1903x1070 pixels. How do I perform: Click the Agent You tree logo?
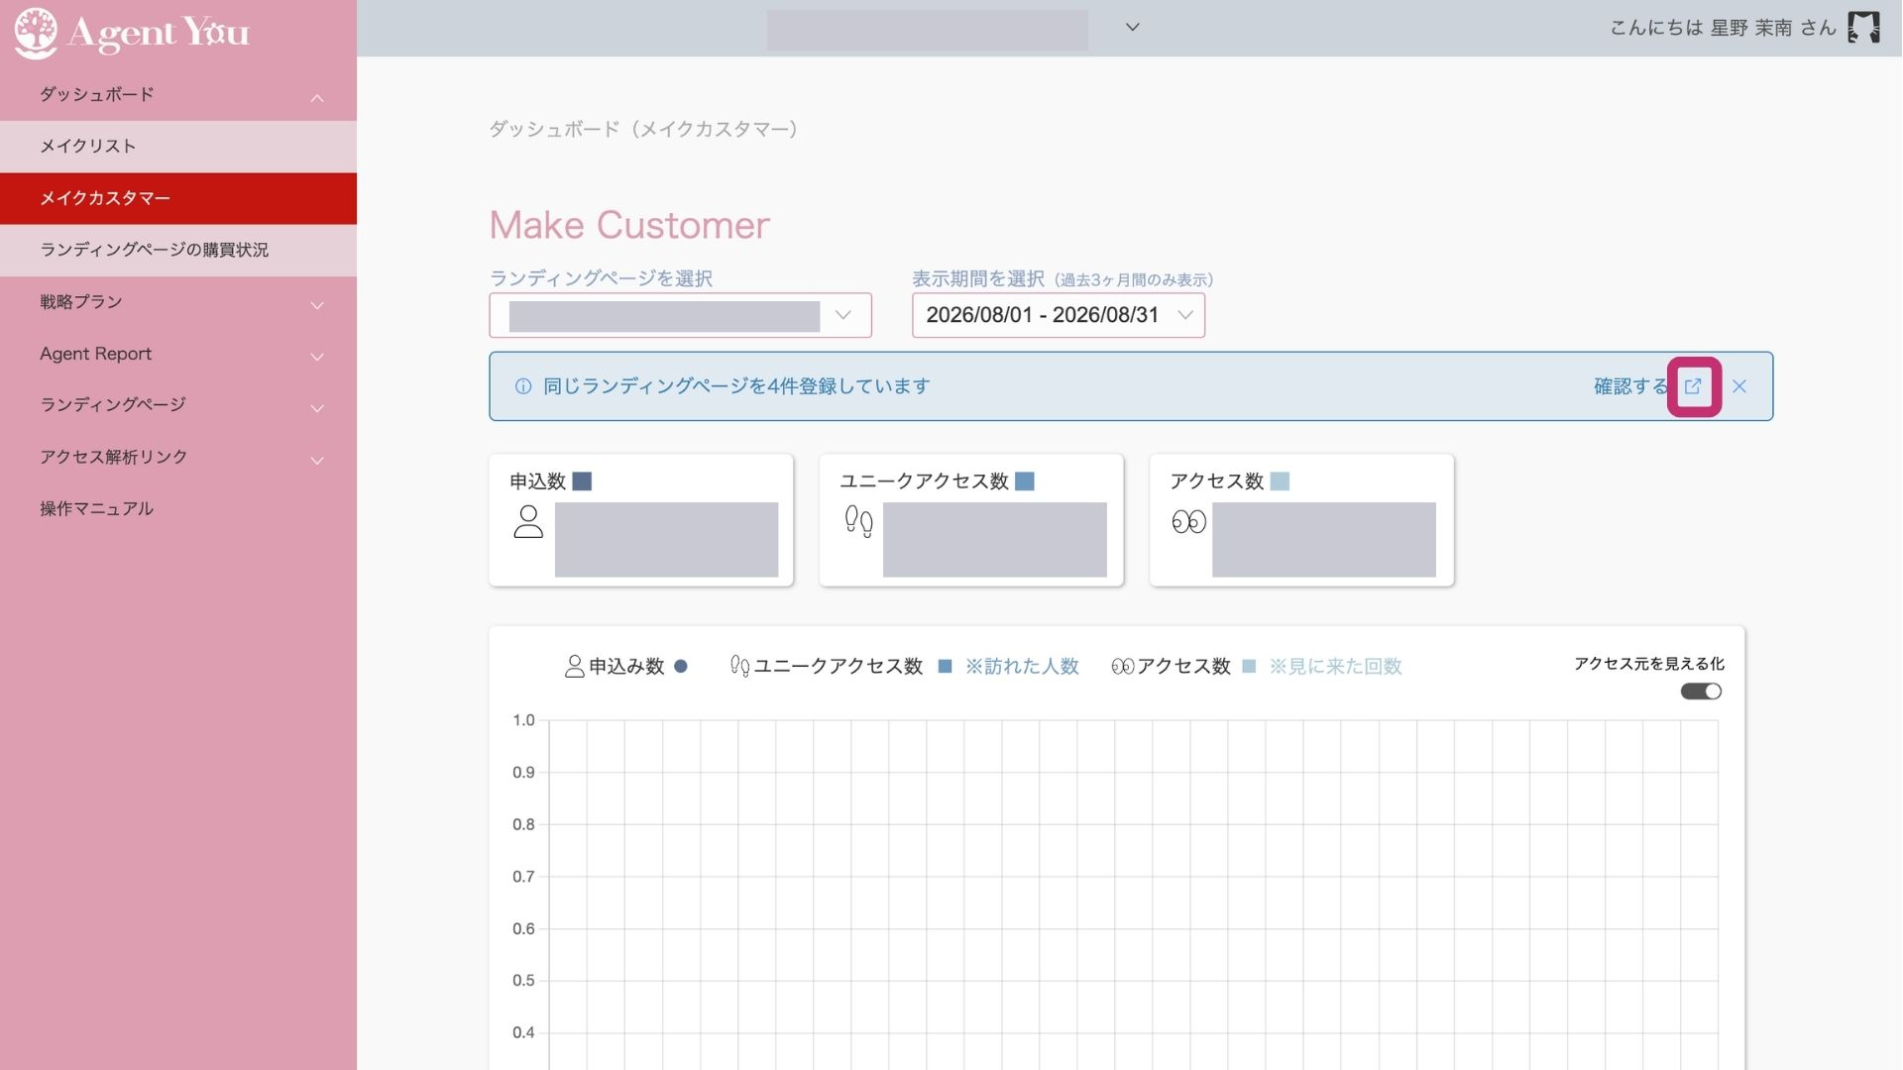(36, 32)
